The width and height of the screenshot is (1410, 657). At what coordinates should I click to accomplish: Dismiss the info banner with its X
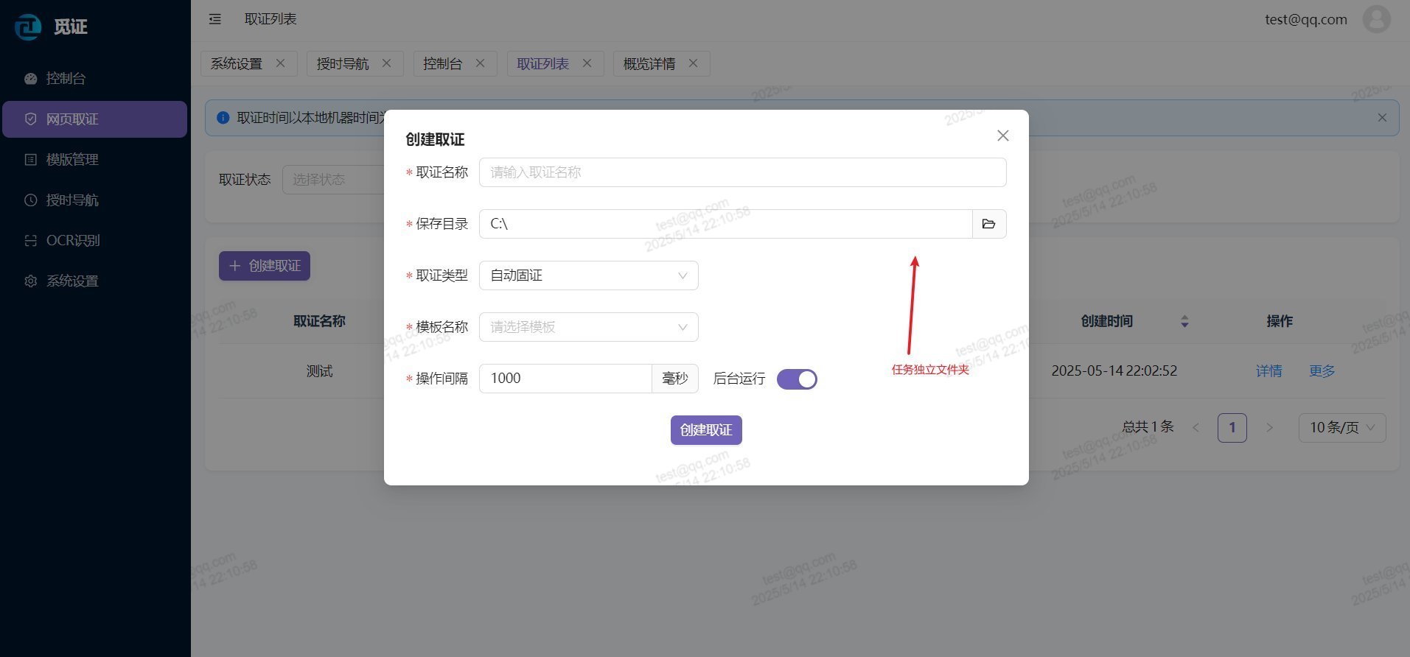pyautogui.click(x=1382, y=118)
